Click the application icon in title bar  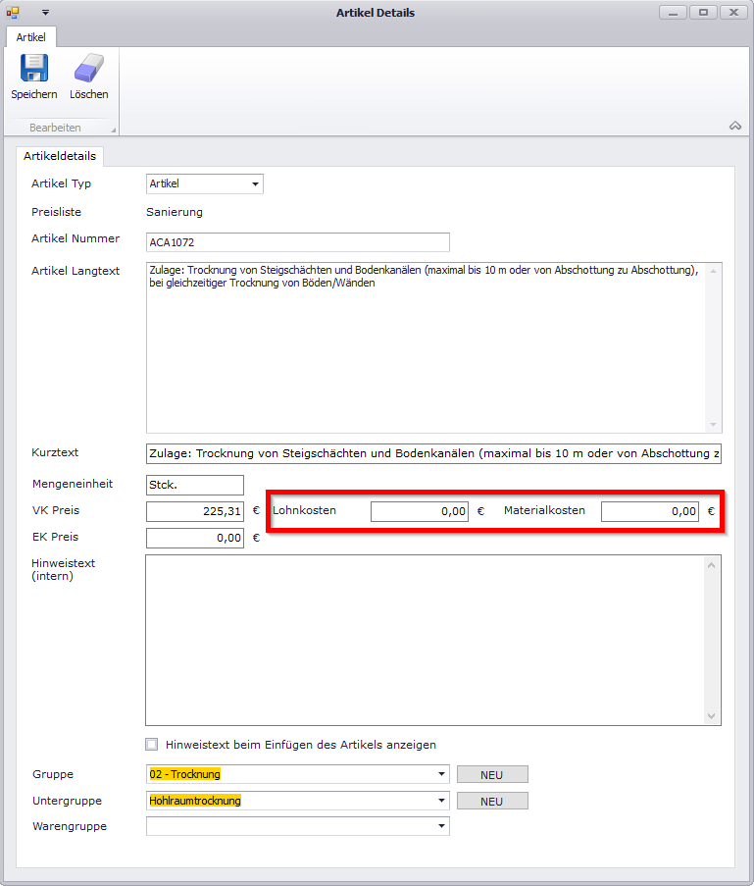[13, 13]
